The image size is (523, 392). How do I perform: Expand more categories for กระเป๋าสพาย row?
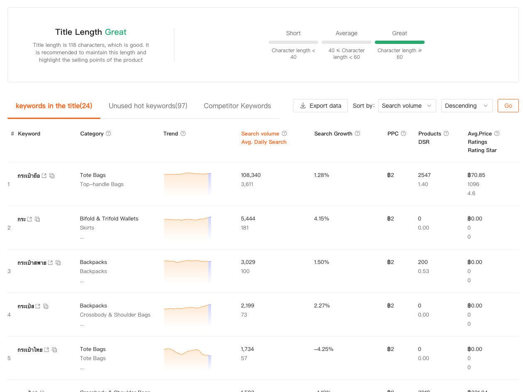[82, 281]
